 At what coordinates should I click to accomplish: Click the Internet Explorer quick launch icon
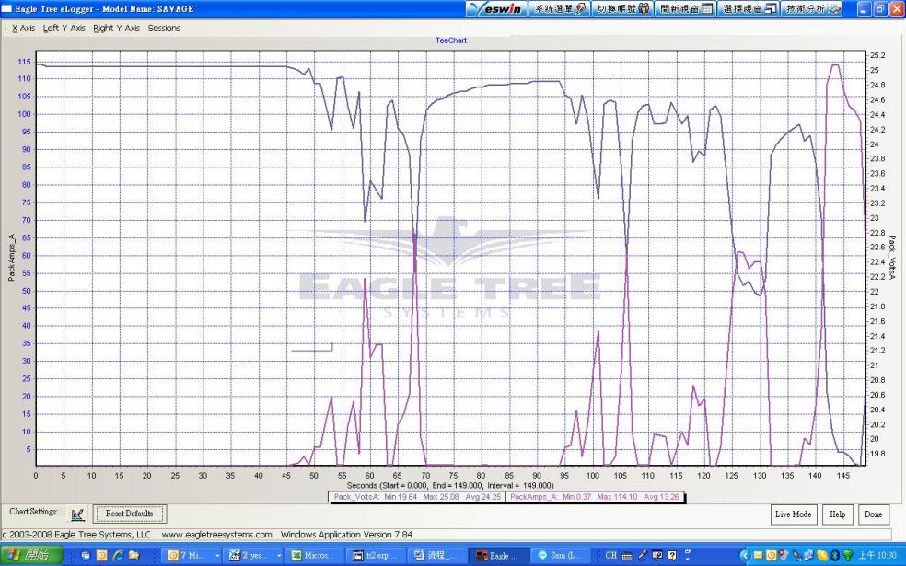117,556
